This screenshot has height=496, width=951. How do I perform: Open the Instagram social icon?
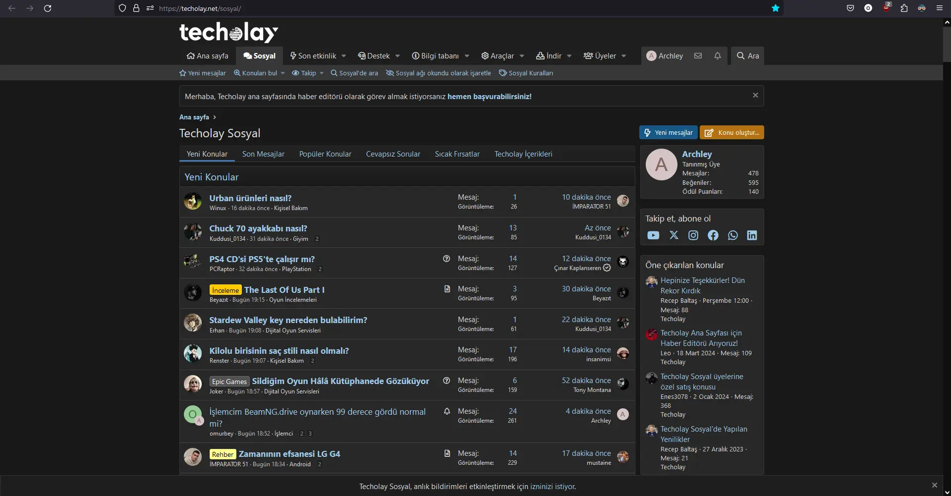[x=693, y=235]
